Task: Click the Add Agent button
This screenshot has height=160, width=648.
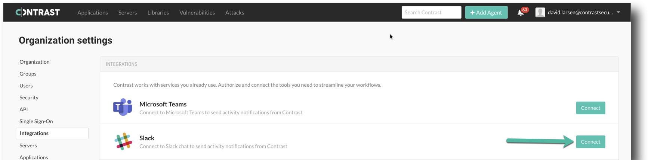Action: tap(486, 12)
